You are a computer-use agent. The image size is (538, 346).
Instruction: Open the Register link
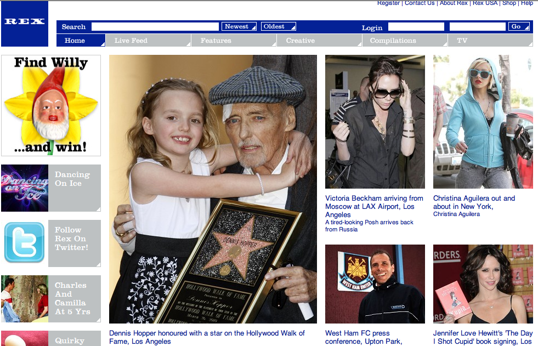click(388, 3)
